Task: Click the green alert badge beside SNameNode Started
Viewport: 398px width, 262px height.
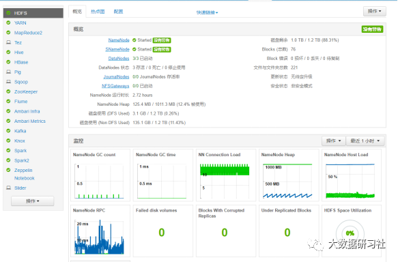Action: (x=162, y=49)
